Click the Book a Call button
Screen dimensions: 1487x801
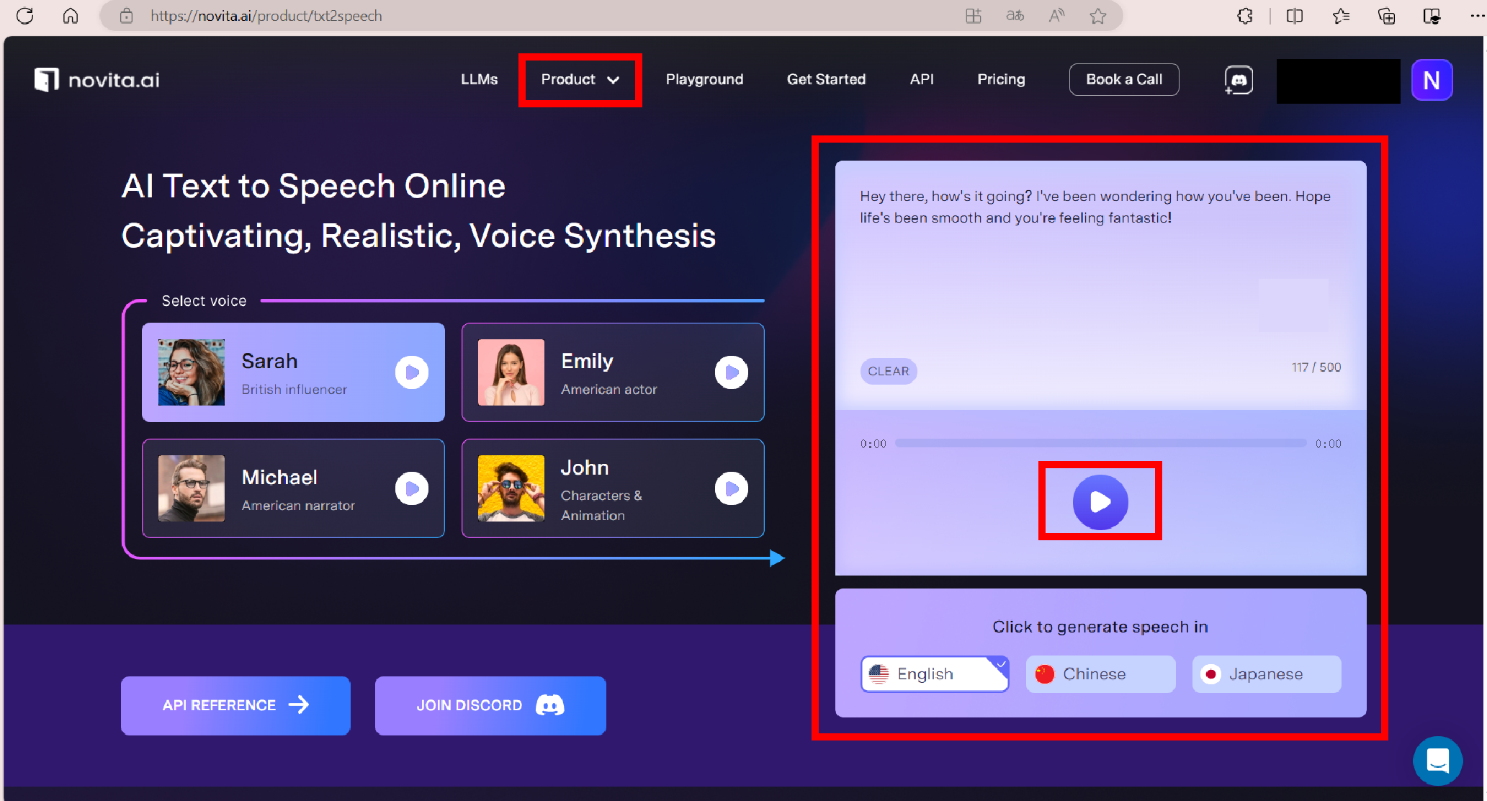point(1123,80)
